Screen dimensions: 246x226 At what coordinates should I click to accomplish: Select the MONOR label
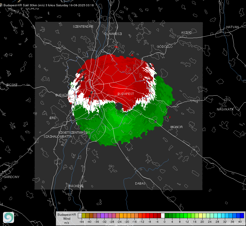coord(176,127)
